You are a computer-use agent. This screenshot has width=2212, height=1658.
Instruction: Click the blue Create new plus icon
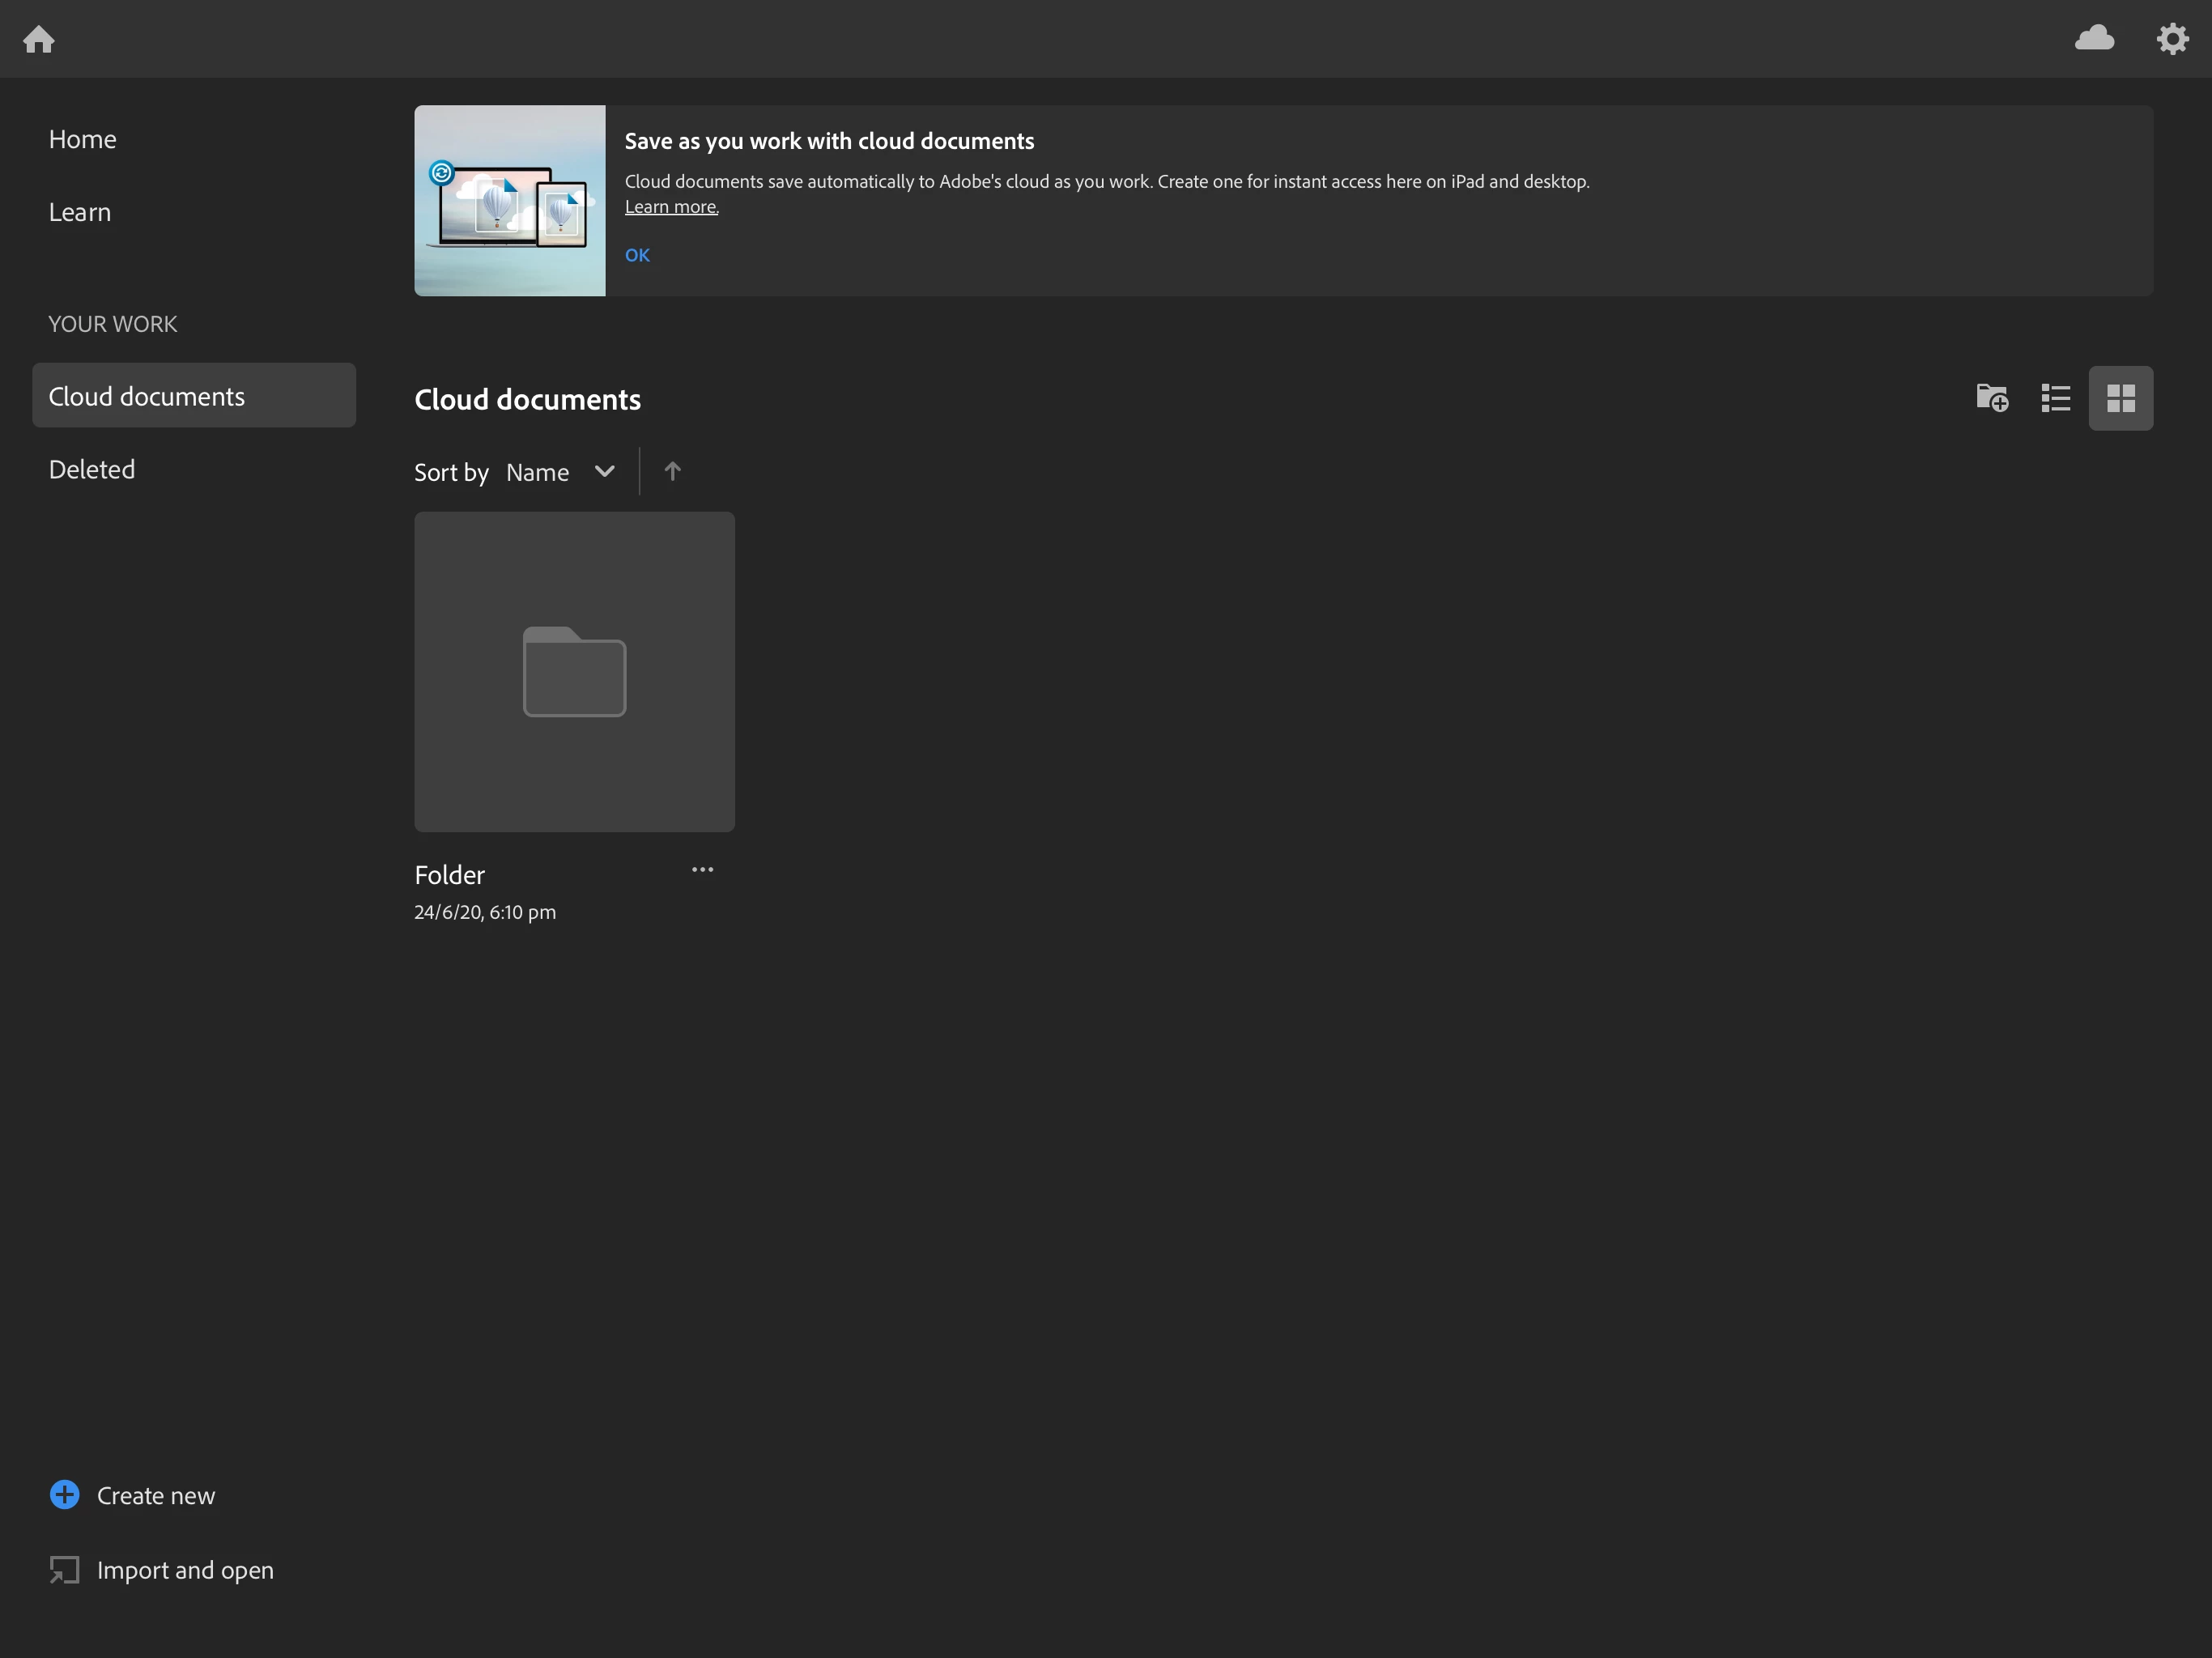(x=65, y=1495)
